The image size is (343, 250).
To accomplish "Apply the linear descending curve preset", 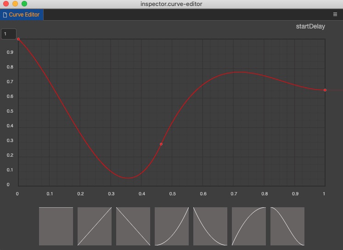I will pos(133,226).
